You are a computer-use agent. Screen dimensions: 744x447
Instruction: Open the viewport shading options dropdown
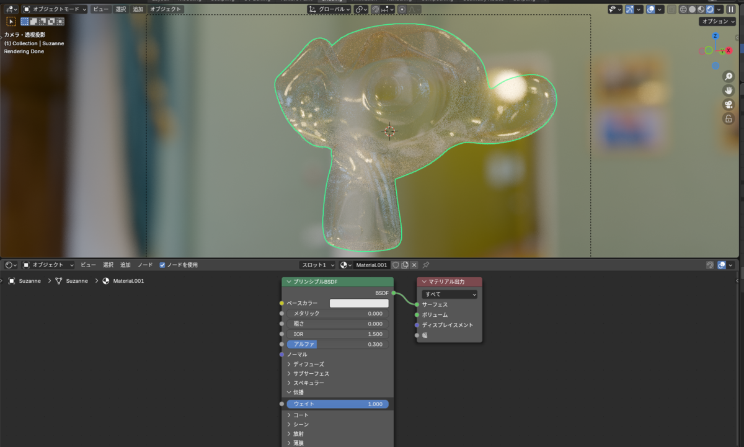pos(719,9)
